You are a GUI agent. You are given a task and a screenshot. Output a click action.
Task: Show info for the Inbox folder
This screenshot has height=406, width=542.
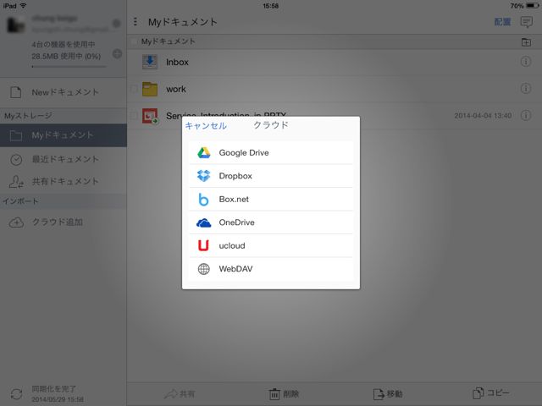click(x=526, y=62)
